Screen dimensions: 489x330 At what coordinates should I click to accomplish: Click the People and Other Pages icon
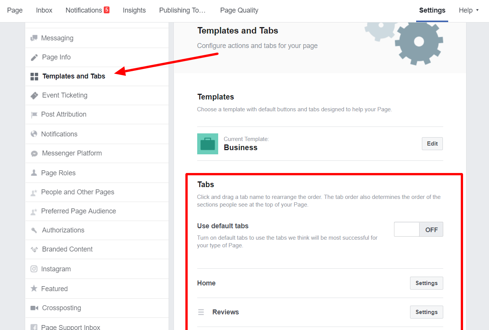tap(34, 192)
